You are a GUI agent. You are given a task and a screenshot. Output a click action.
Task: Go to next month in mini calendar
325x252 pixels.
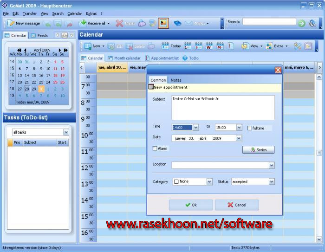[60, 50]
